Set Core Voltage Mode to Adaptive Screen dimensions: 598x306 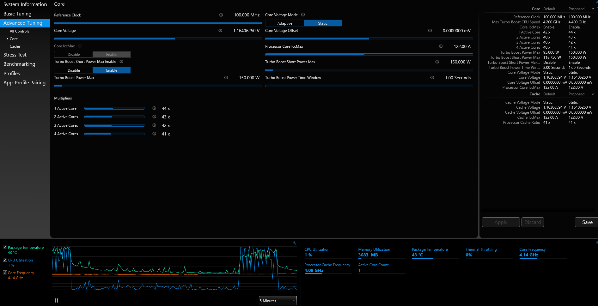[284, 23]
